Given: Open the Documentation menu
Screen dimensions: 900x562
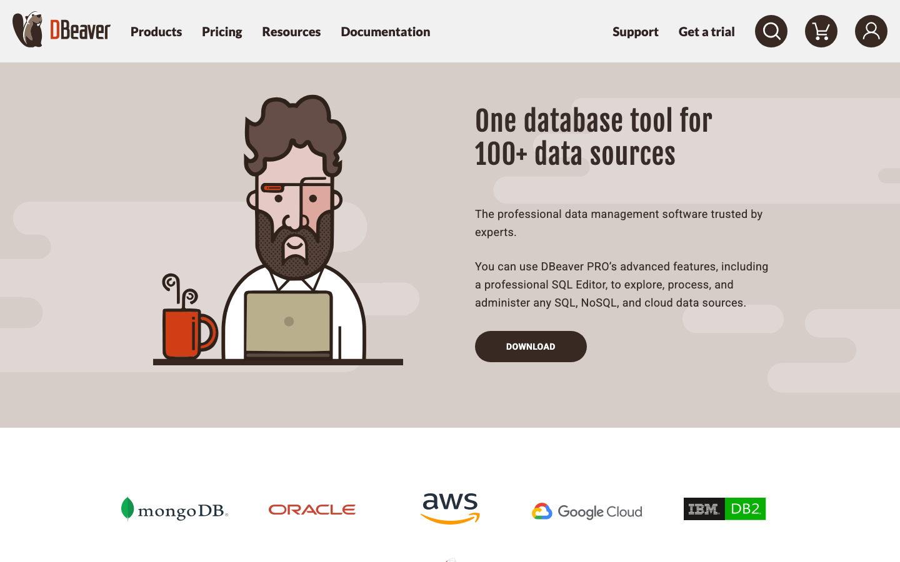Looking at the screenshot, I should click(385, 32).
